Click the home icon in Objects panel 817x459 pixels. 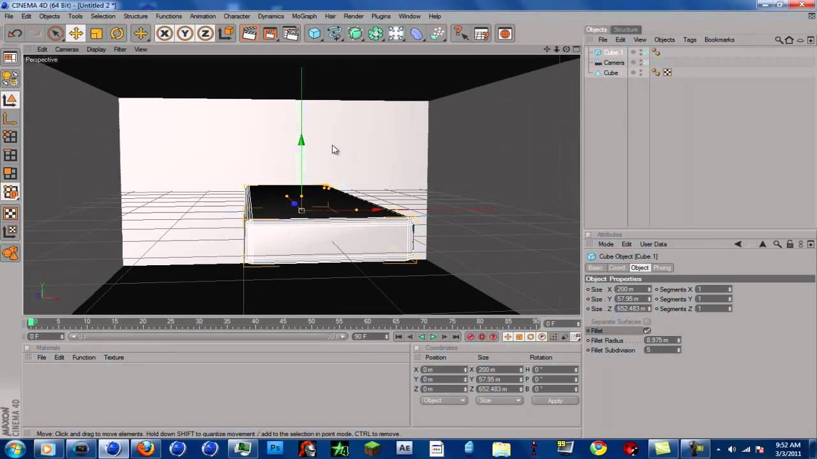[x=790, y=40]
